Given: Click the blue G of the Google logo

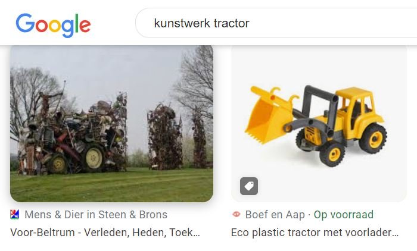Looking at the screenshot, I should tap(25, 23).
